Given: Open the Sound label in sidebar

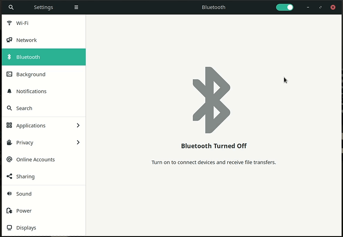Looking at the screenshot, I should pyautogui.click(x=24, y=194).
